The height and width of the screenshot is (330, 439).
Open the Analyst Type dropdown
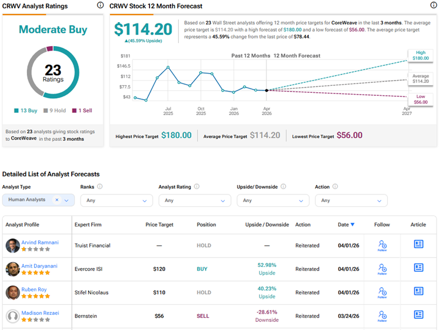click(x=67, y=200)
